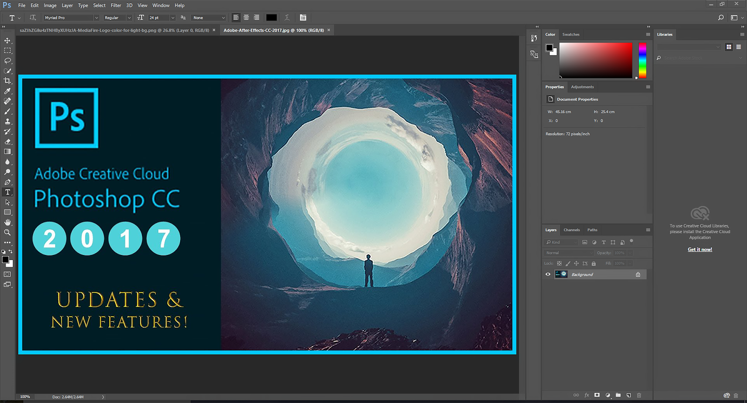Click the Add layer mask icon
Image resolution: width=747 pixels, height=403 pixels.
pos(597,395)
